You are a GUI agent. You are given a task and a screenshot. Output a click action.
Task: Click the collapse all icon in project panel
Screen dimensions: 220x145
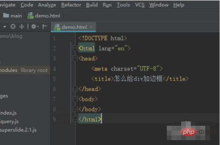(22, 26)
